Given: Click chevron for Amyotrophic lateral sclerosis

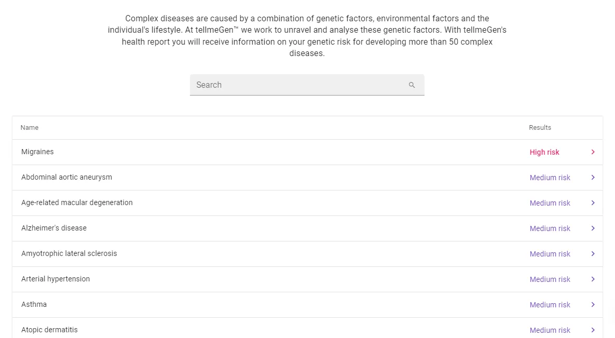Looking at the screenshot, I should 593,254.
